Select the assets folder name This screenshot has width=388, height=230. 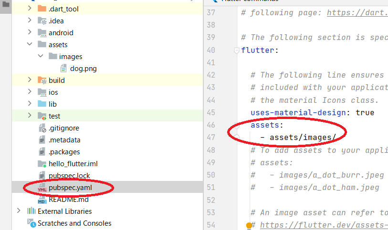point(58,45)
